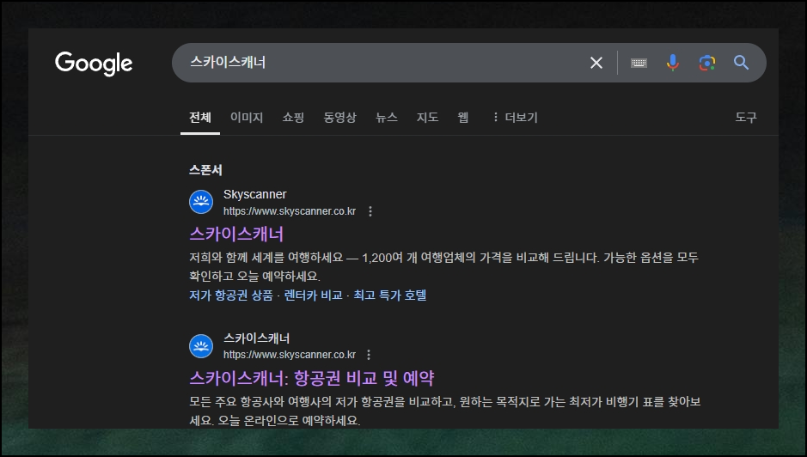Image resolution: width=807 pixels, height=457 pixels.
Task: Open 스카이스캐너: 항공권 비교 및 예약 link
Action: (312, 378)
